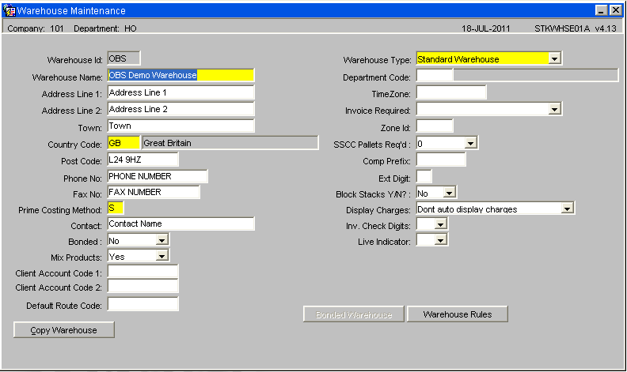Focus the Client Account Code 2 field

tap(142, 286)
